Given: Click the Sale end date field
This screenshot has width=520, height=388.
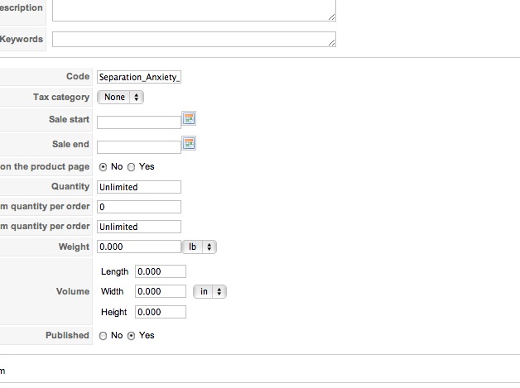Looking at the screenshot, I should point(139,147).
